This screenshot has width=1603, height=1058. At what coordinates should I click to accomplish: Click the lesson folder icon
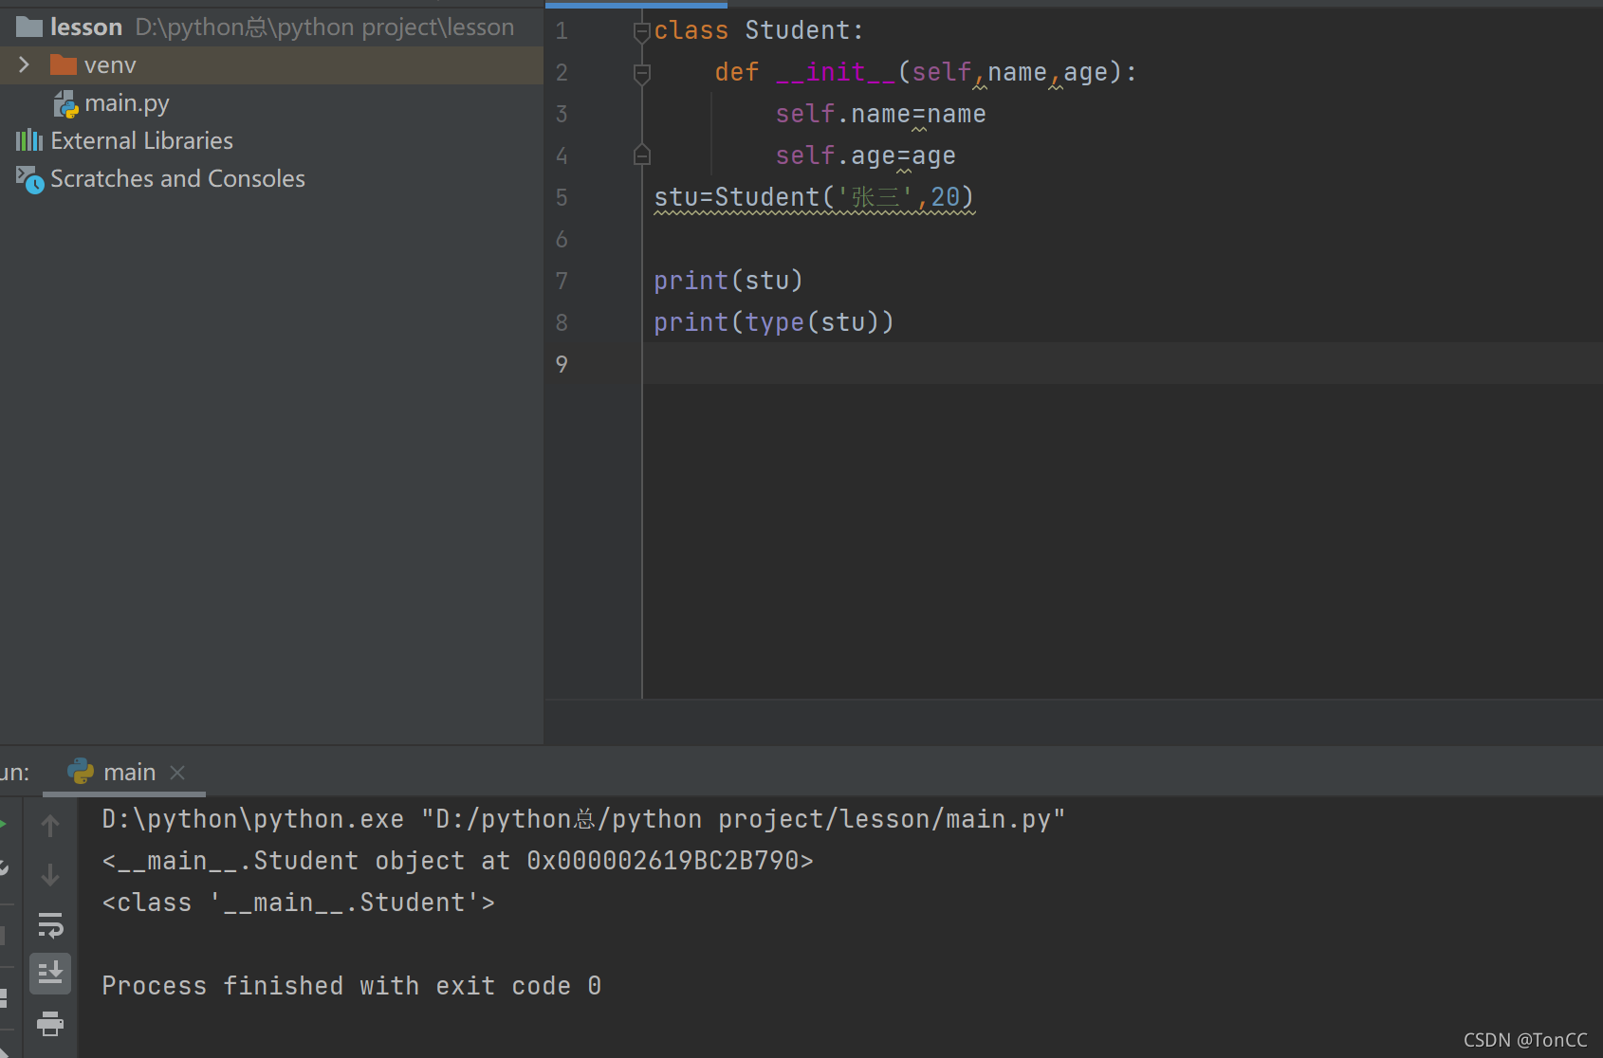click(29, 27)
